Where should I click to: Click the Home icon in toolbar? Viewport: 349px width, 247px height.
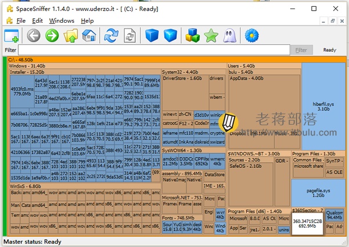(89, 35)
